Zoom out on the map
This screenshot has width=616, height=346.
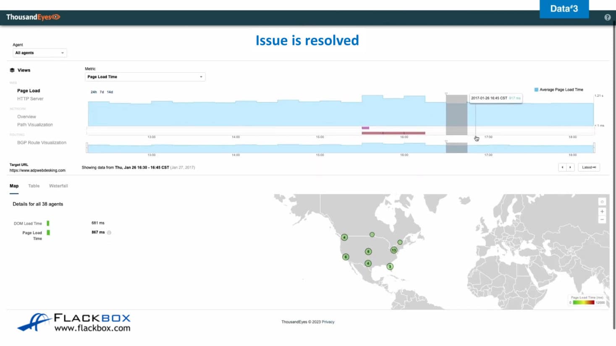point(602,220)
